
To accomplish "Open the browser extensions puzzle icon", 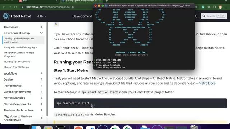I will 209,7.
